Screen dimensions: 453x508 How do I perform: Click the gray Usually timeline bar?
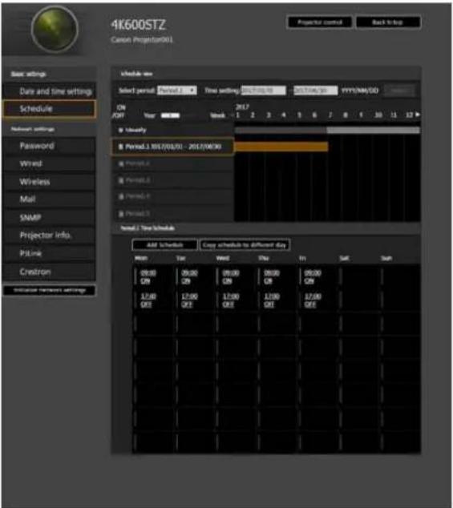[x=327, y=131]
